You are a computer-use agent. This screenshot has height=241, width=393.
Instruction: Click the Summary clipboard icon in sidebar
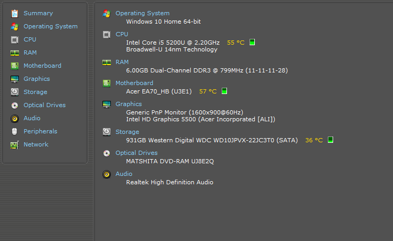pos(14,13)
